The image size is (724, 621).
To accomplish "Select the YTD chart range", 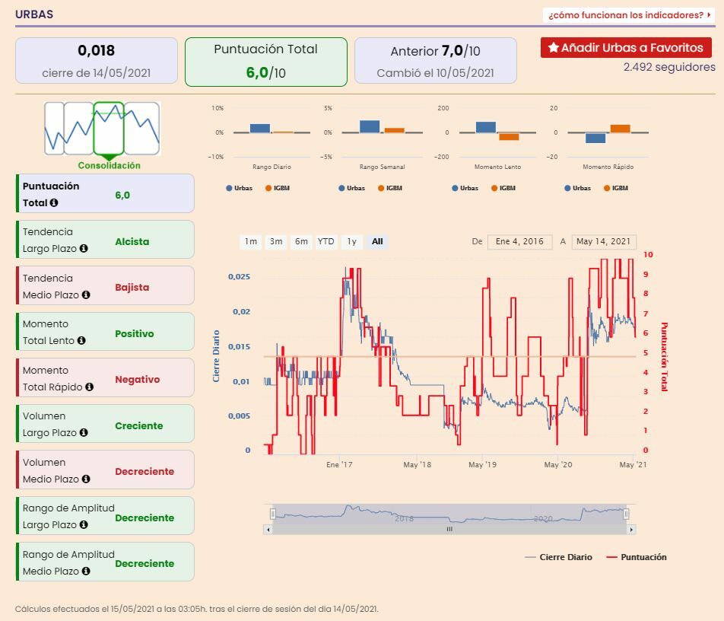I will [x=326, y=241].
